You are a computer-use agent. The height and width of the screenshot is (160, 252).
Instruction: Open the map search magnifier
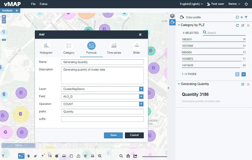[x=121, y=156]
